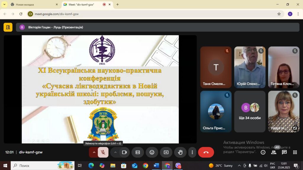Open Windows Start menu
Viewport: 303px width, 170px height.
tap(5, 166)
